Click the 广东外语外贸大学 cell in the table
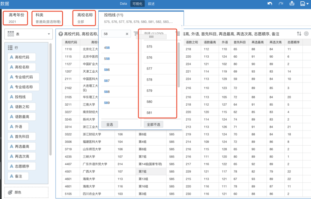Screen dimensions: 311x199 point(98,164)
